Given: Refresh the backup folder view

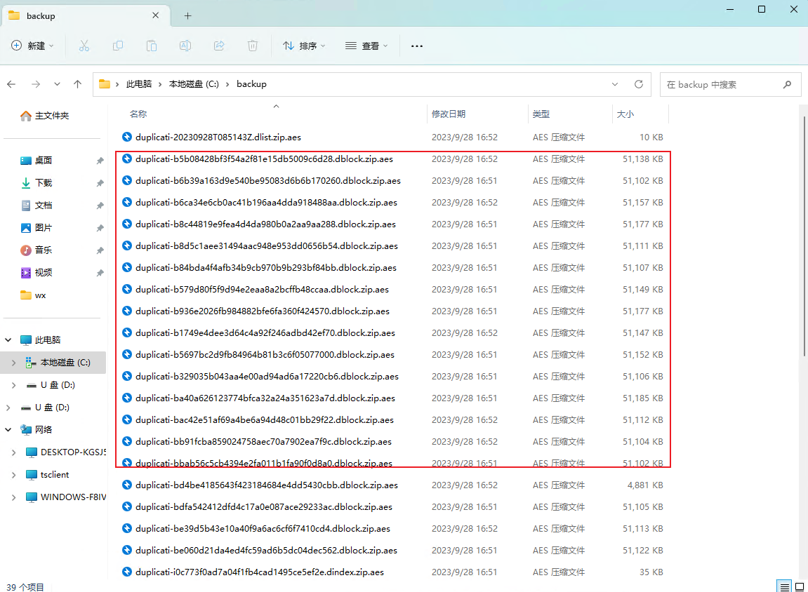Looking at the screenshot, I should pos(638,84).
